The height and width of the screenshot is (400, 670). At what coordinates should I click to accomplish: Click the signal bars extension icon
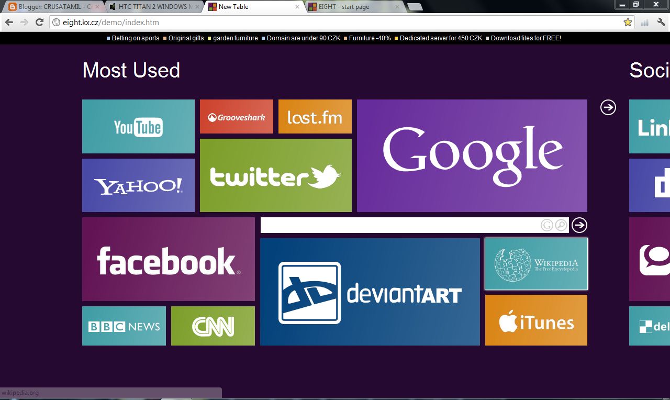tap(645, 22)
